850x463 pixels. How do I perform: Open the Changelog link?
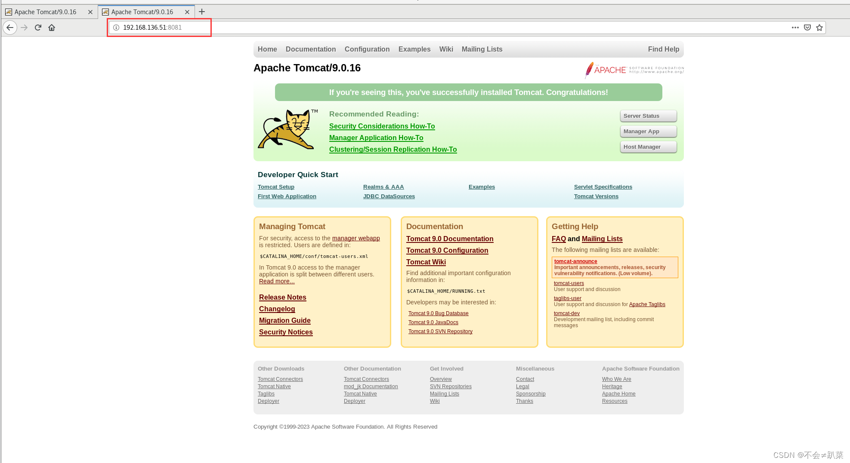(x=277, y=309)
